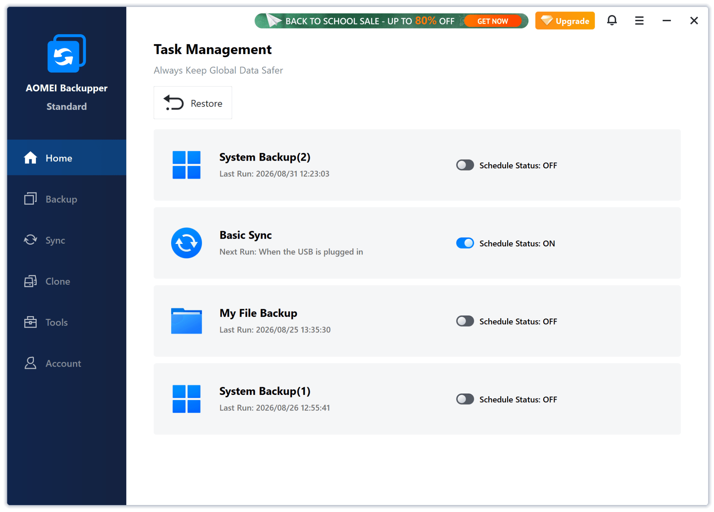Click 'Last Run: 2026/08/31 12:23:03' text

click(274, 174)
